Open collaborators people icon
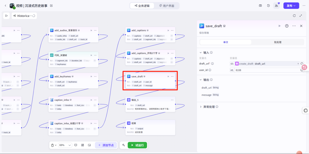The width and height of the screenshot is (309, 154). [276, 6]
